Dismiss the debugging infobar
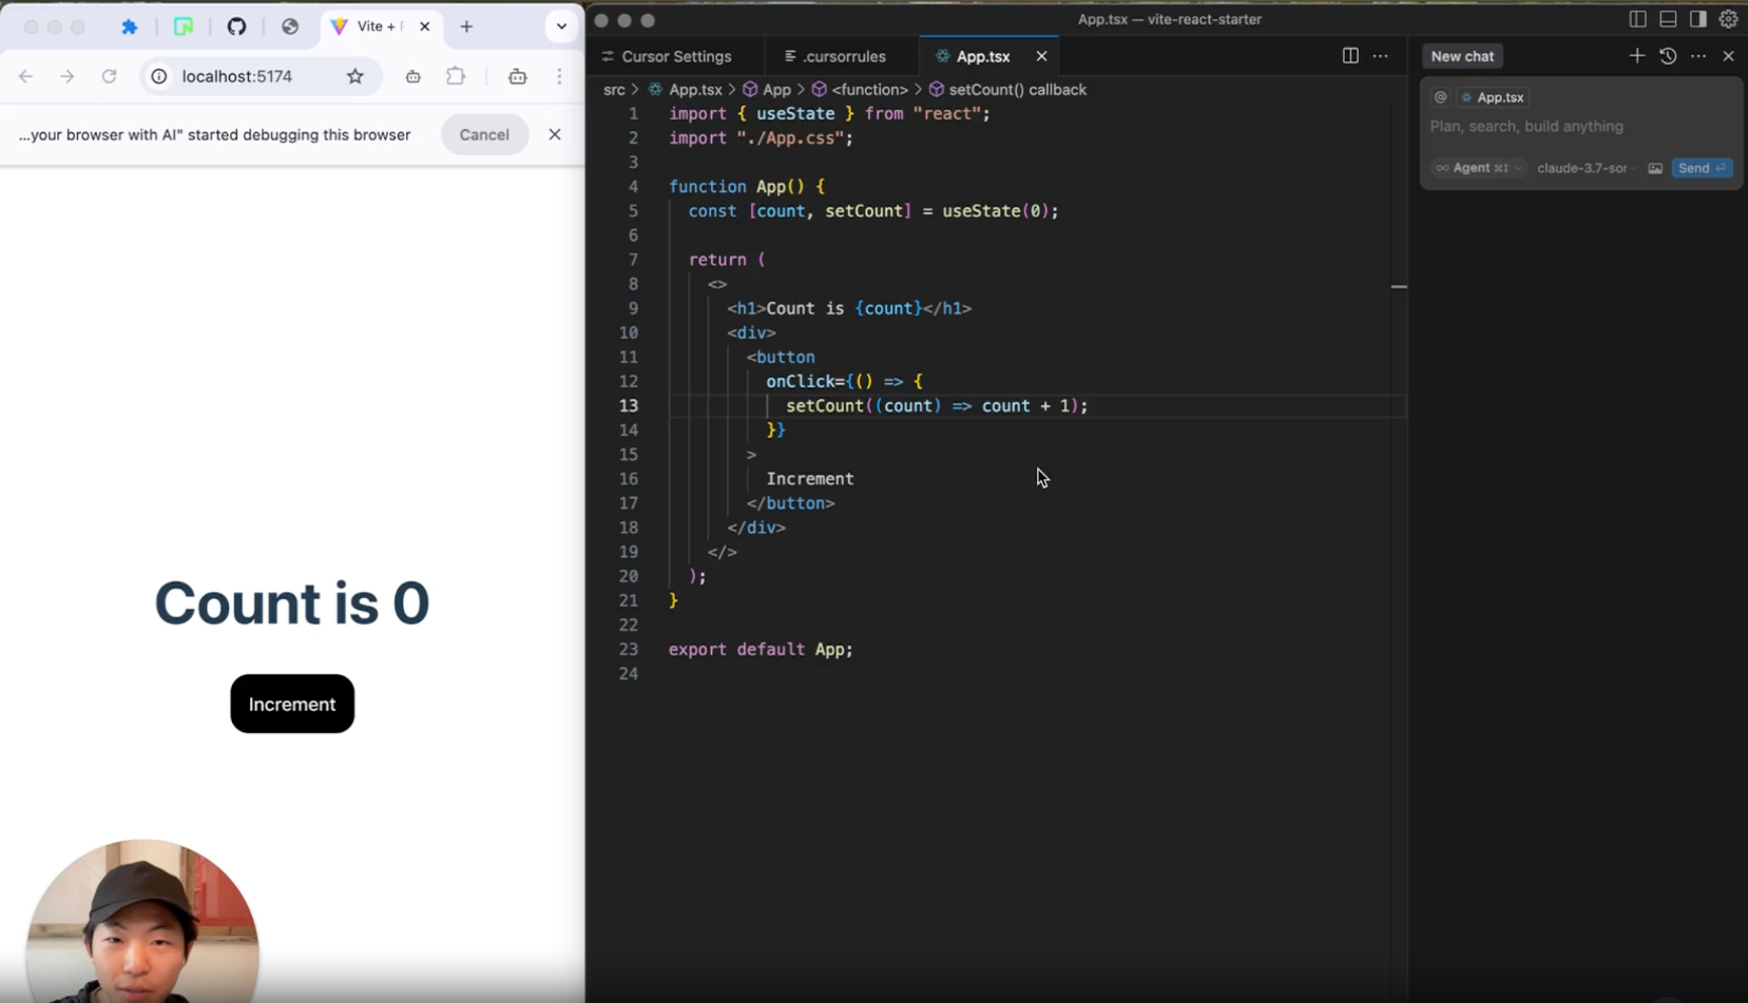This screenshot has height=1003, width=1748. pyautogui.click(x=555, y=134)
